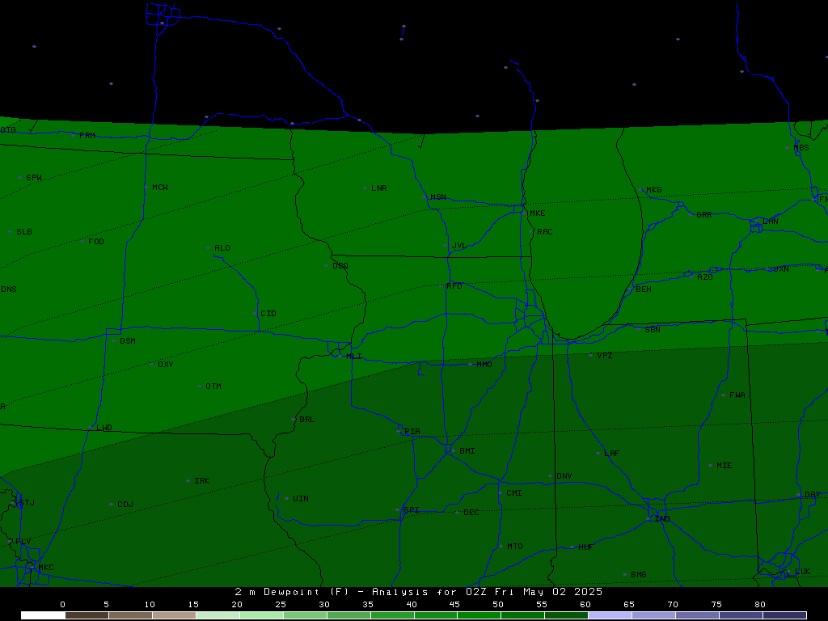Click the BRL station label
This screenshot has height=621, width=828.
306,420
